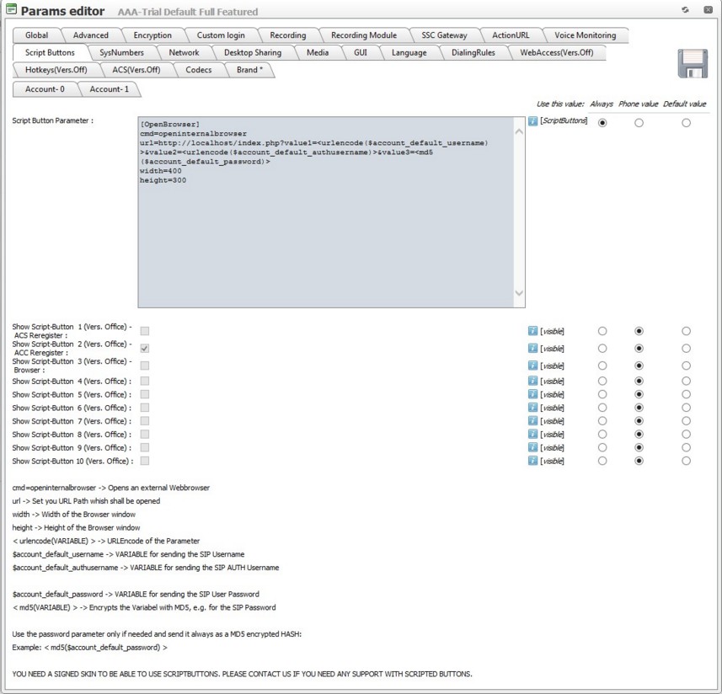
Task: Click info icon next to [ScriptButtons]
Action: [532, 121]
